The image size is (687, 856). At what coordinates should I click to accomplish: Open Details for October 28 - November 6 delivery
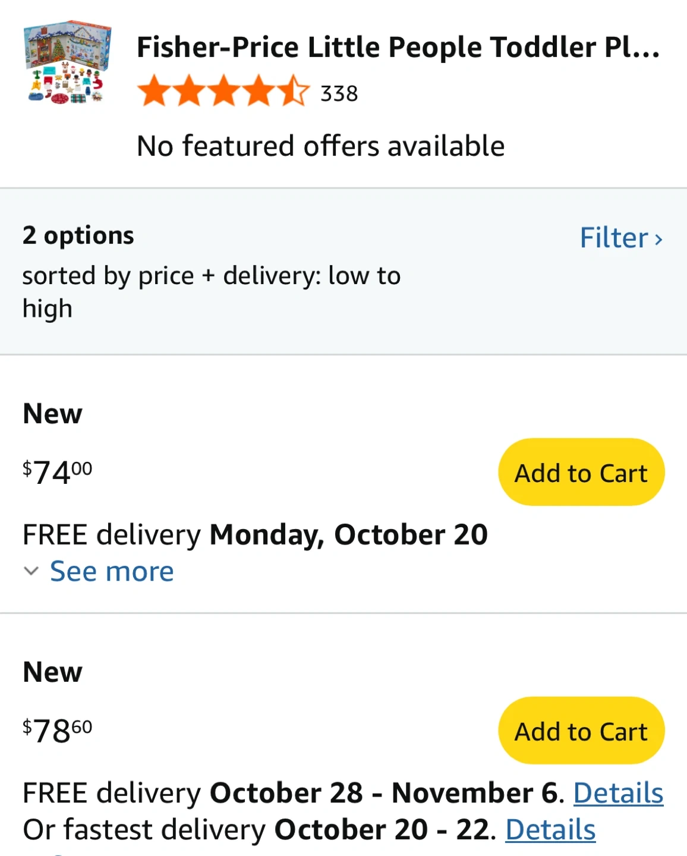tap(618, 793)
